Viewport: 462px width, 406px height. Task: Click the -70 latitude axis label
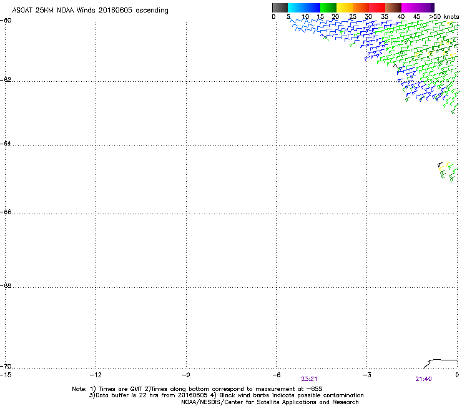[6, 367]
